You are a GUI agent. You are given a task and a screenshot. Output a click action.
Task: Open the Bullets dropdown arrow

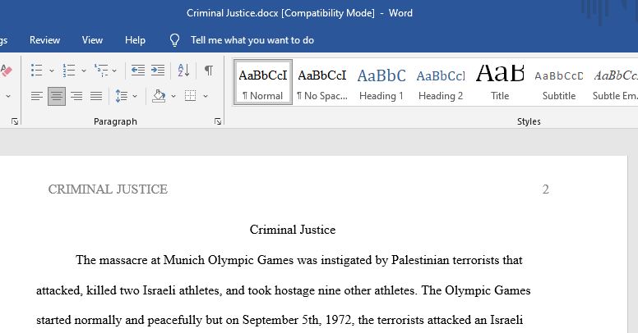[52, 71]
